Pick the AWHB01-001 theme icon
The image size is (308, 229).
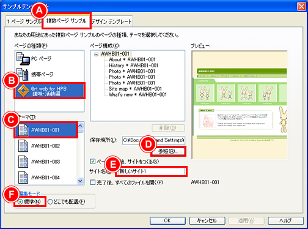[x=23, y=130]
